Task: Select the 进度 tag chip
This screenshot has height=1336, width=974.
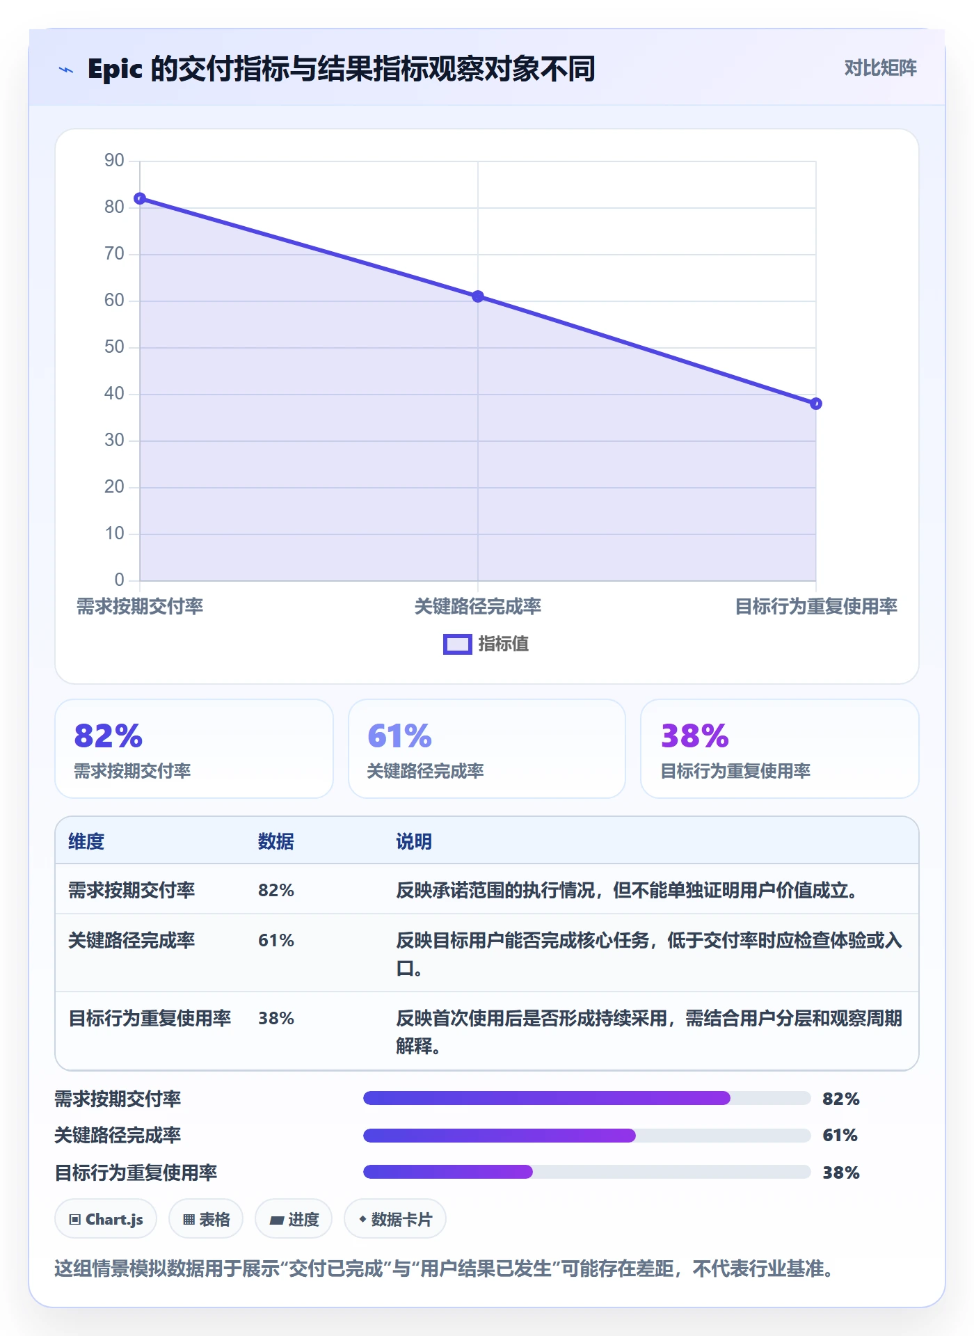Action: [x=294, y=1218]
